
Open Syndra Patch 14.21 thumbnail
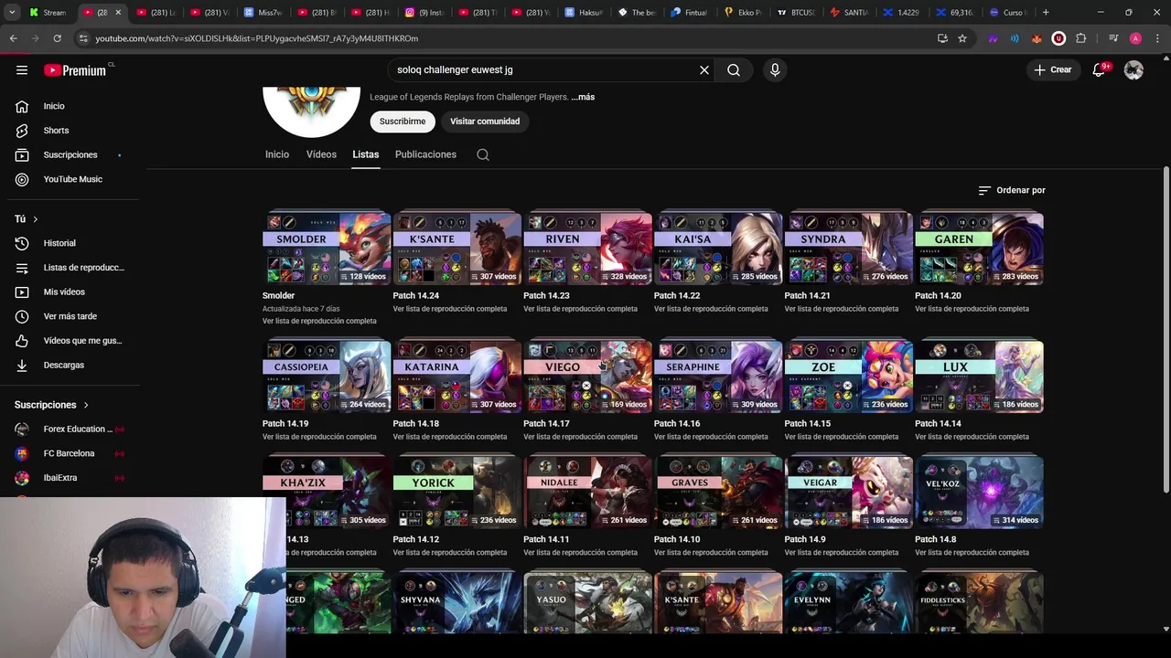click(849, 249)
